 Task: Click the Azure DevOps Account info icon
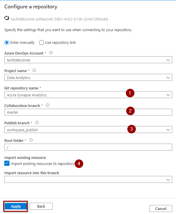pyautogui.click(x=51, y=53)
